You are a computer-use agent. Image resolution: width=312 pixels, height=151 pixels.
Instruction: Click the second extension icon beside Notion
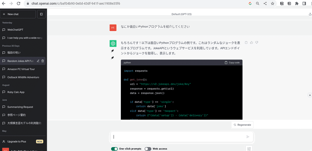point(289,3)
